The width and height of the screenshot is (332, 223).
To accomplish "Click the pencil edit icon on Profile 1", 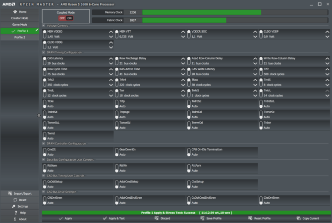I will pyautogui.click(x=37, y=30).
